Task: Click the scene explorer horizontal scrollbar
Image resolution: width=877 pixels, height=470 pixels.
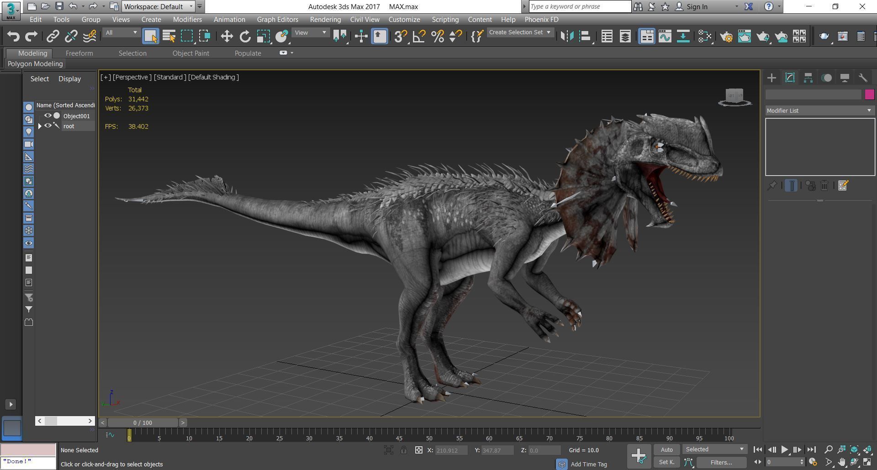Action: click(x=65, y=421)
